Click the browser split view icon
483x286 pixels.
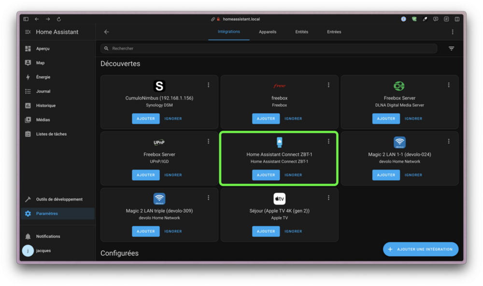coord(457,19)
